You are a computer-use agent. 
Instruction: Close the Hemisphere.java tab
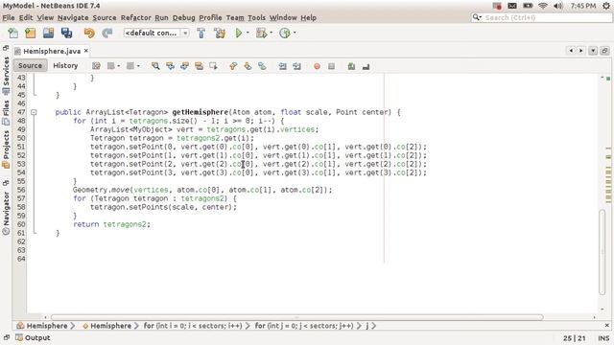86,51
